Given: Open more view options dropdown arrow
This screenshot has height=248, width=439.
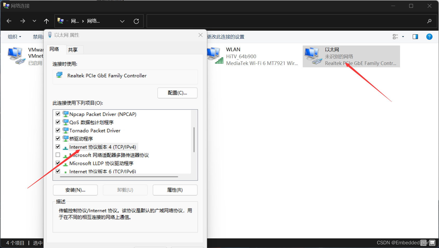Looking at the screenshot, I should pos(403,37).
